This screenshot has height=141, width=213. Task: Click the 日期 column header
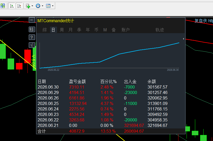coord(42,82)
